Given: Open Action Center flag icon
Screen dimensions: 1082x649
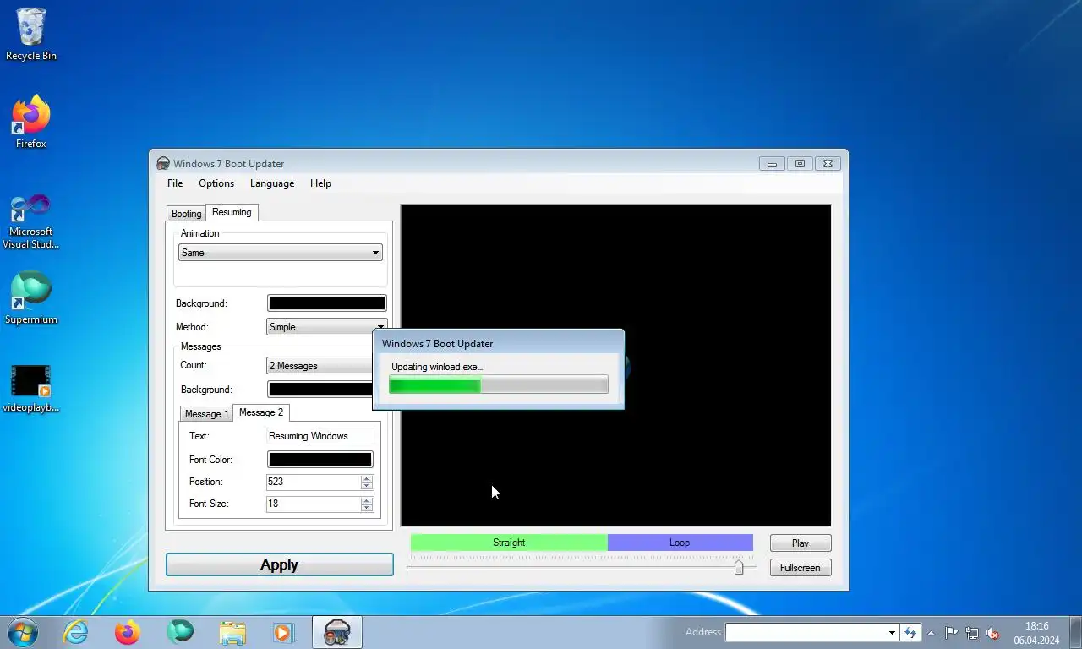Looking at the screenshot, I should click(951, 633).
